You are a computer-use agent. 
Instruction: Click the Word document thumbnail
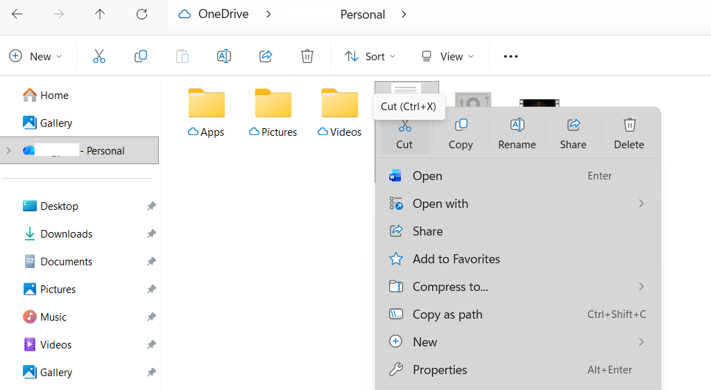[406, 88]
